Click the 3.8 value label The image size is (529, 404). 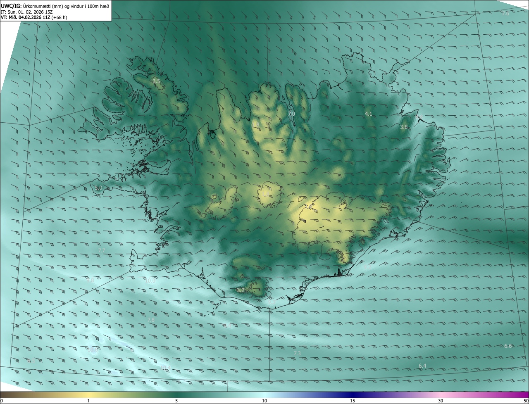click(404, 127)
